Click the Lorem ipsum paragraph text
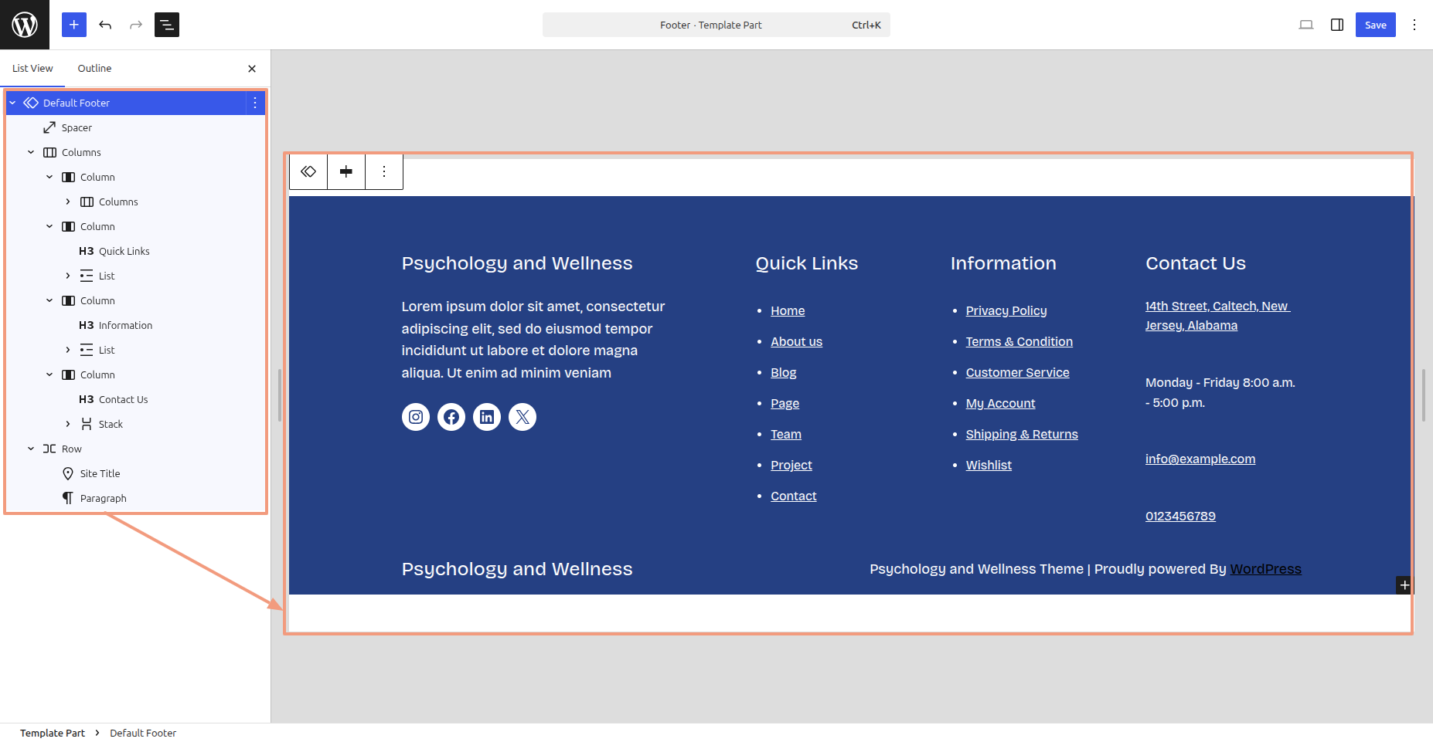 click(533, 340)
